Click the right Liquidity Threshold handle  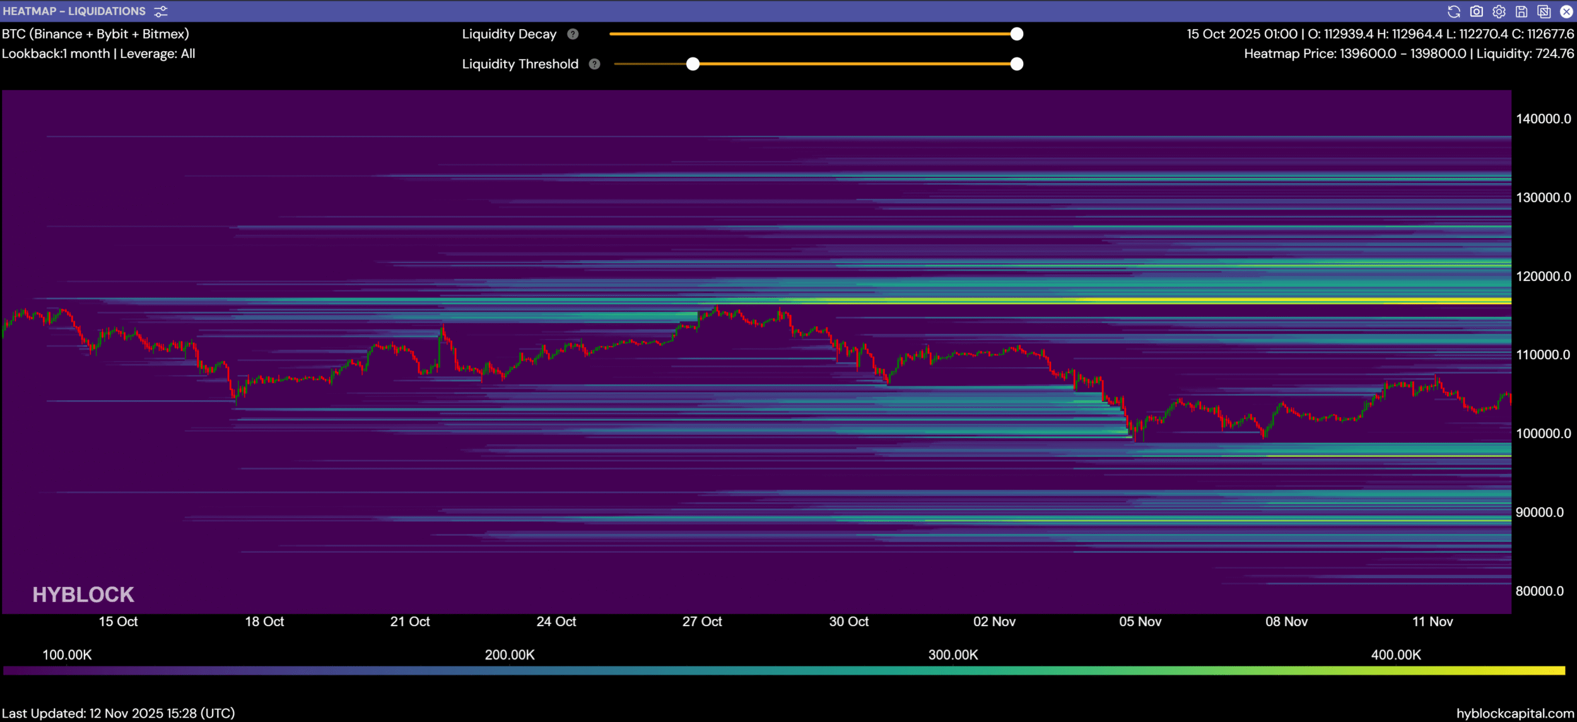coord(1016,64)
